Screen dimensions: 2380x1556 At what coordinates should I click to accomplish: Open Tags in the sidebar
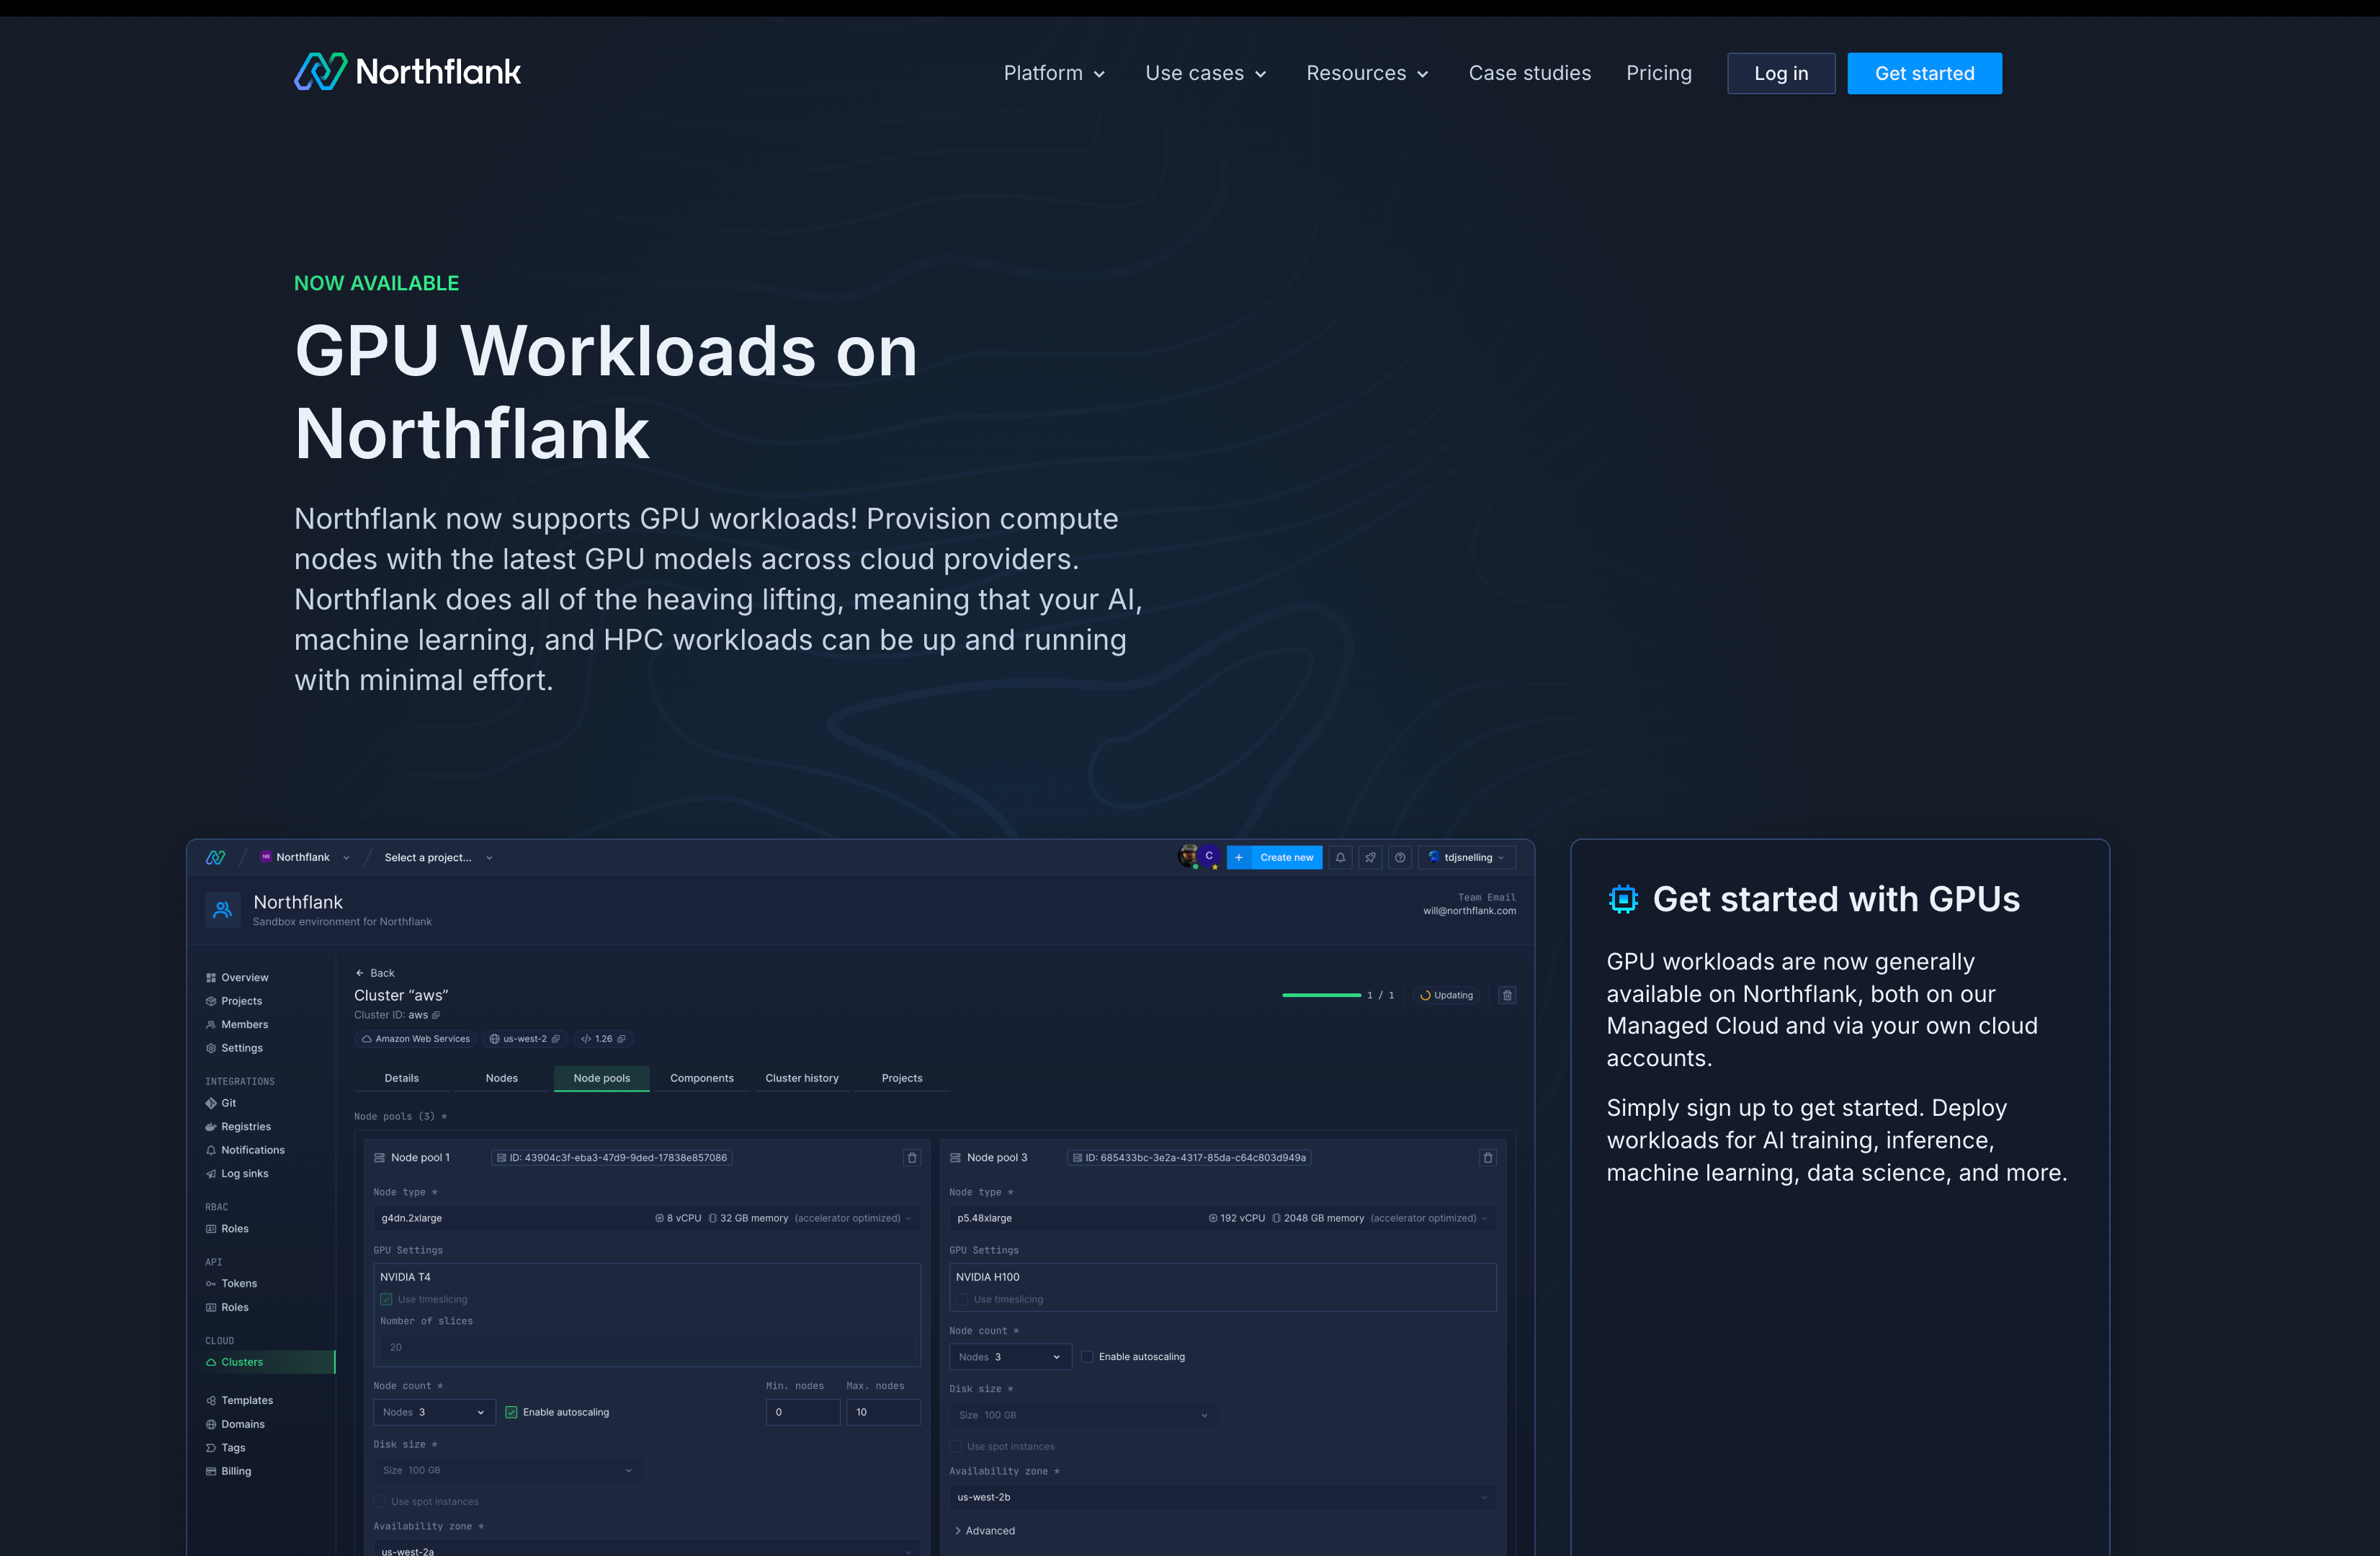click(x=225, y=1447)
